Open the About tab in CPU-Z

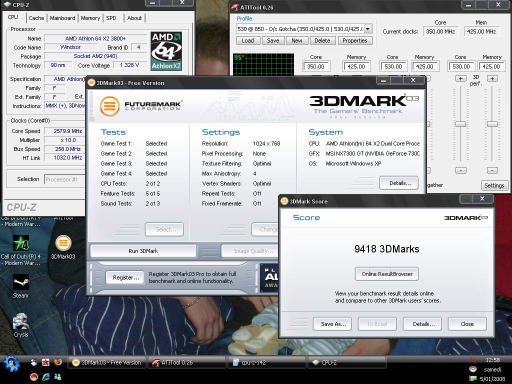134,18
